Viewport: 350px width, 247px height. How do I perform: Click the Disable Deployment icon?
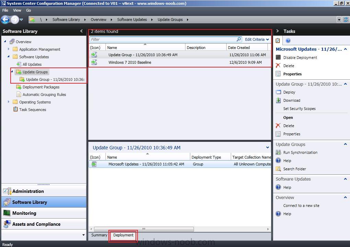278,57
